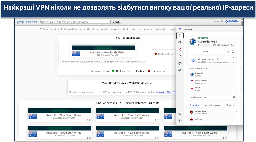This screenshot has height=142, width=256.
Task: Switch to the Specialty servers tab
Action: coord(212,105)
